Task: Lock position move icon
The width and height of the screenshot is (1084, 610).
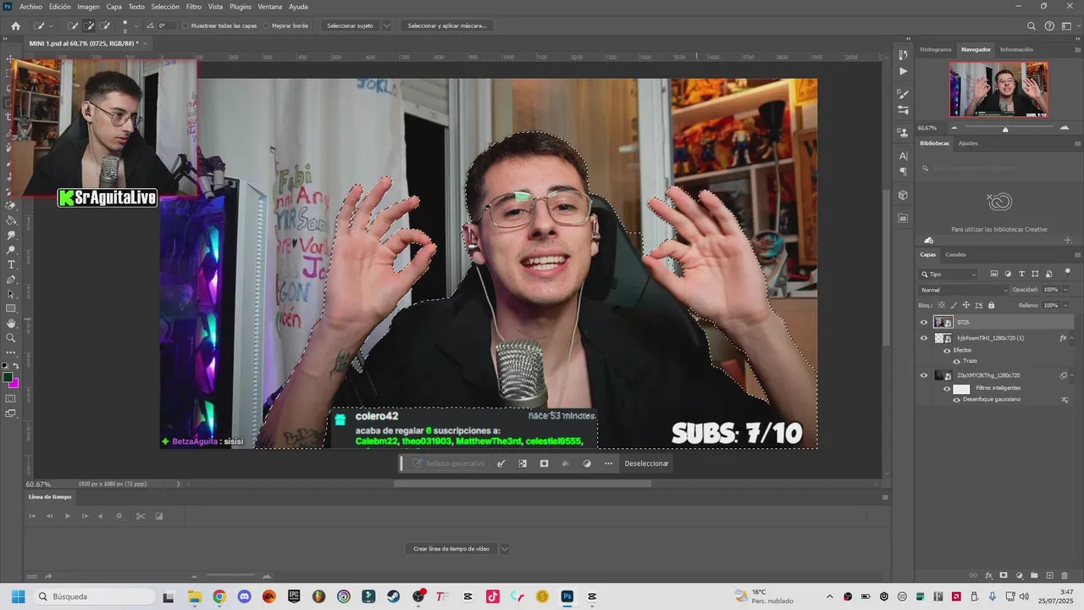Action: point(967,305)
